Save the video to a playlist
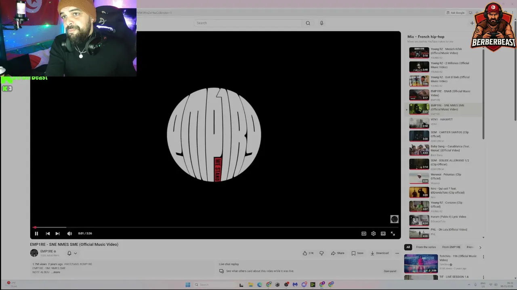 (x=357, y=253)
